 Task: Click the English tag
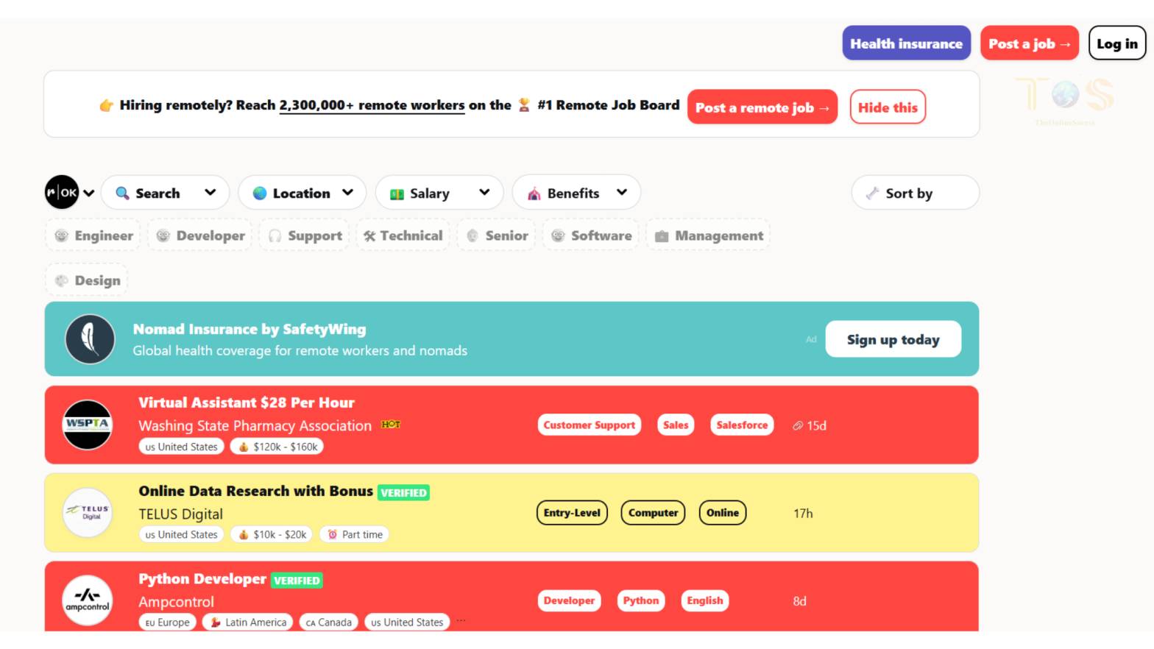tap(705, 600)
